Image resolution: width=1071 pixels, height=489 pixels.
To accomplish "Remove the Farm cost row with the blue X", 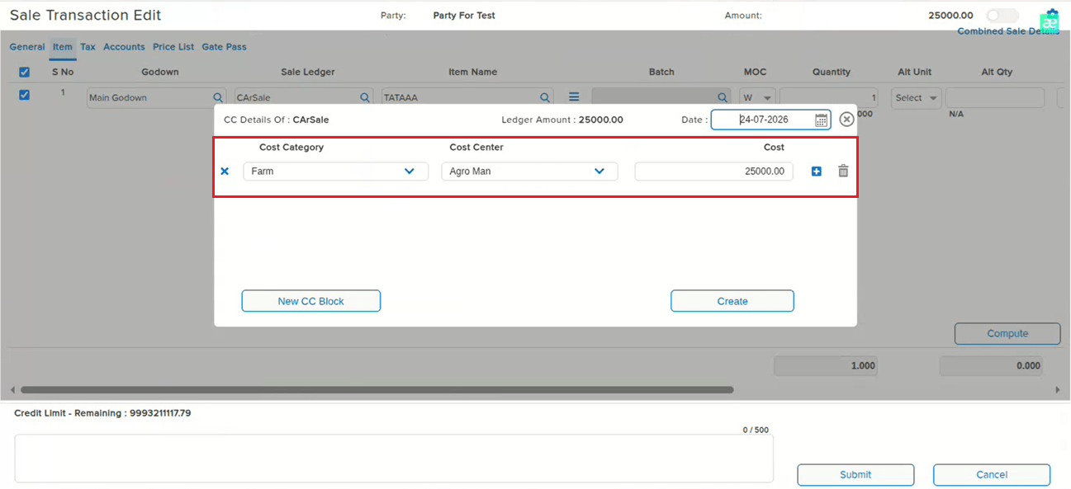I will pyautogui.click(x=225, y=172).
